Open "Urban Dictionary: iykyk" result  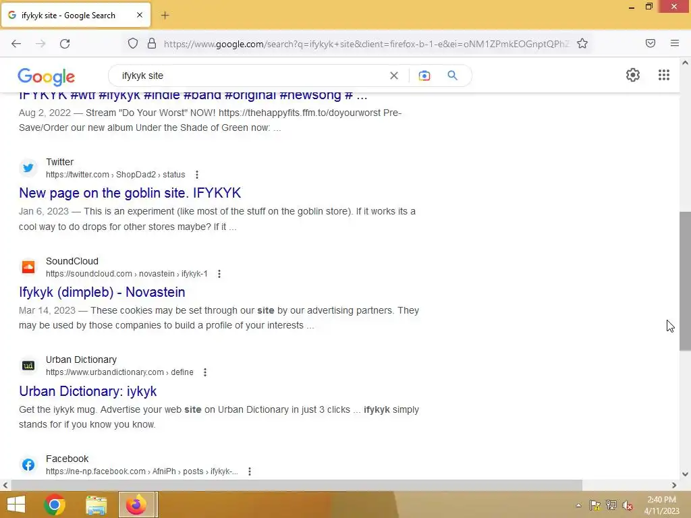click(88, 391)
